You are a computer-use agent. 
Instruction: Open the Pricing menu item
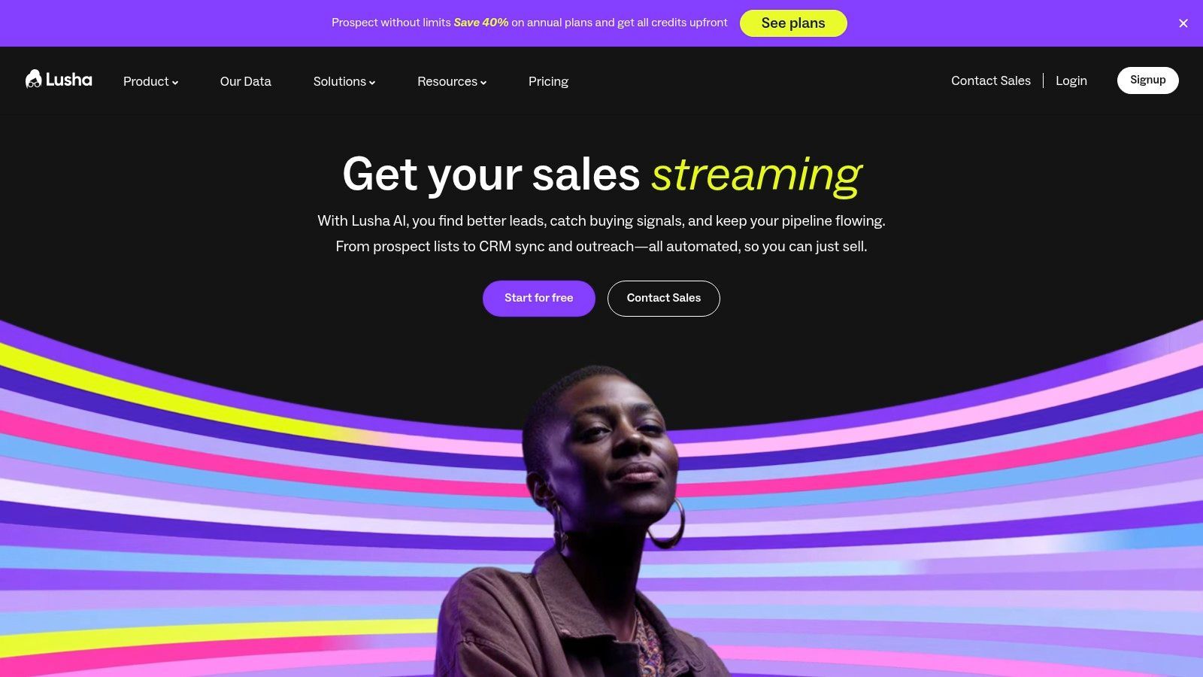click(548, 81)
